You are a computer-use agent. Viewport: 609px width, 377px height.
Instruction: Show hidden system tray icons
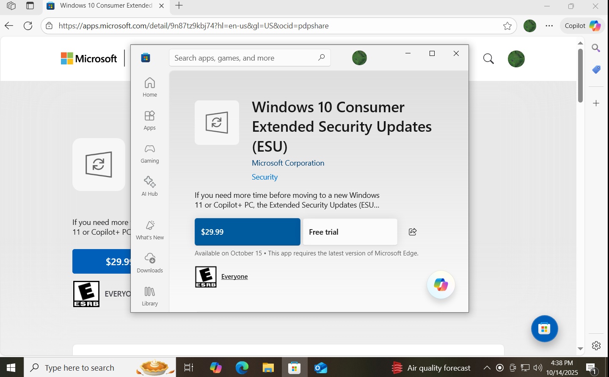pos(487,368)
